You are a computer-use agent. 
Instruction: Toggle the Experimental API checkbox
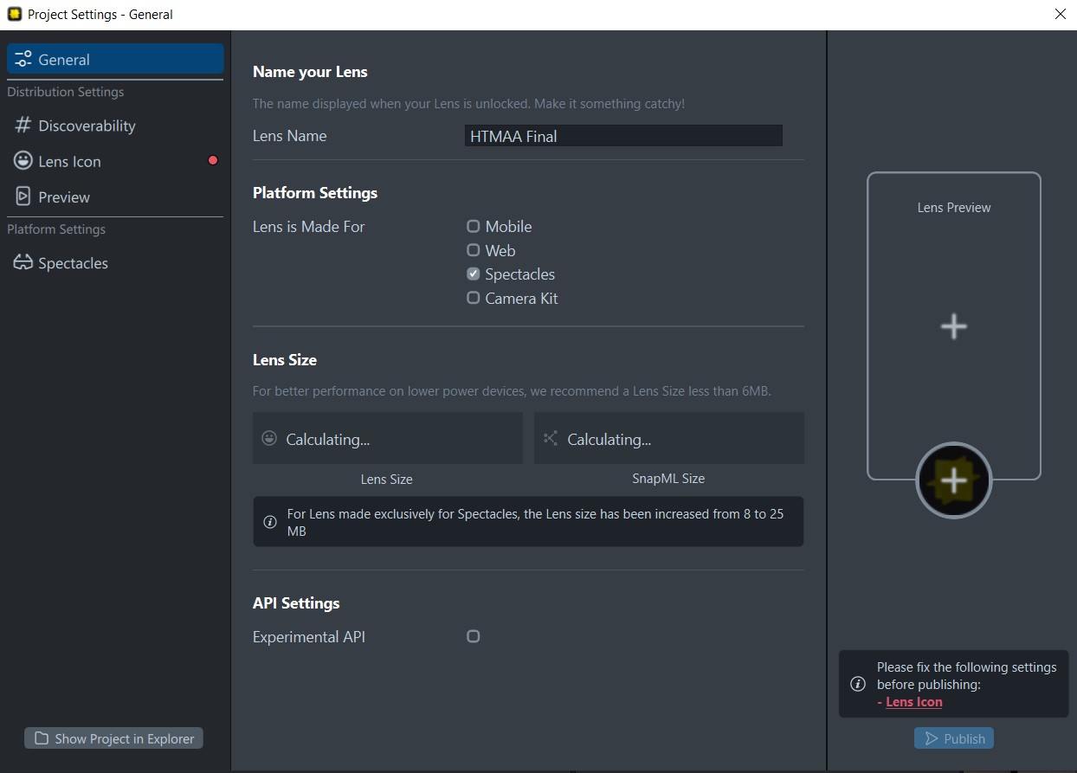coord(474,636)
